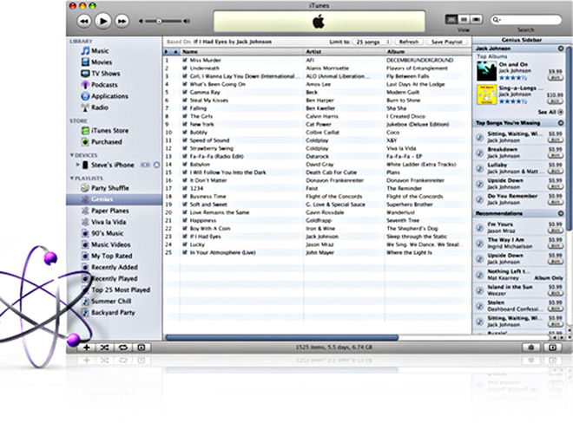Viewport: 573px width, 429px height.
Task: Refresh the Genius playlist
Action: (x=409, y=42)
